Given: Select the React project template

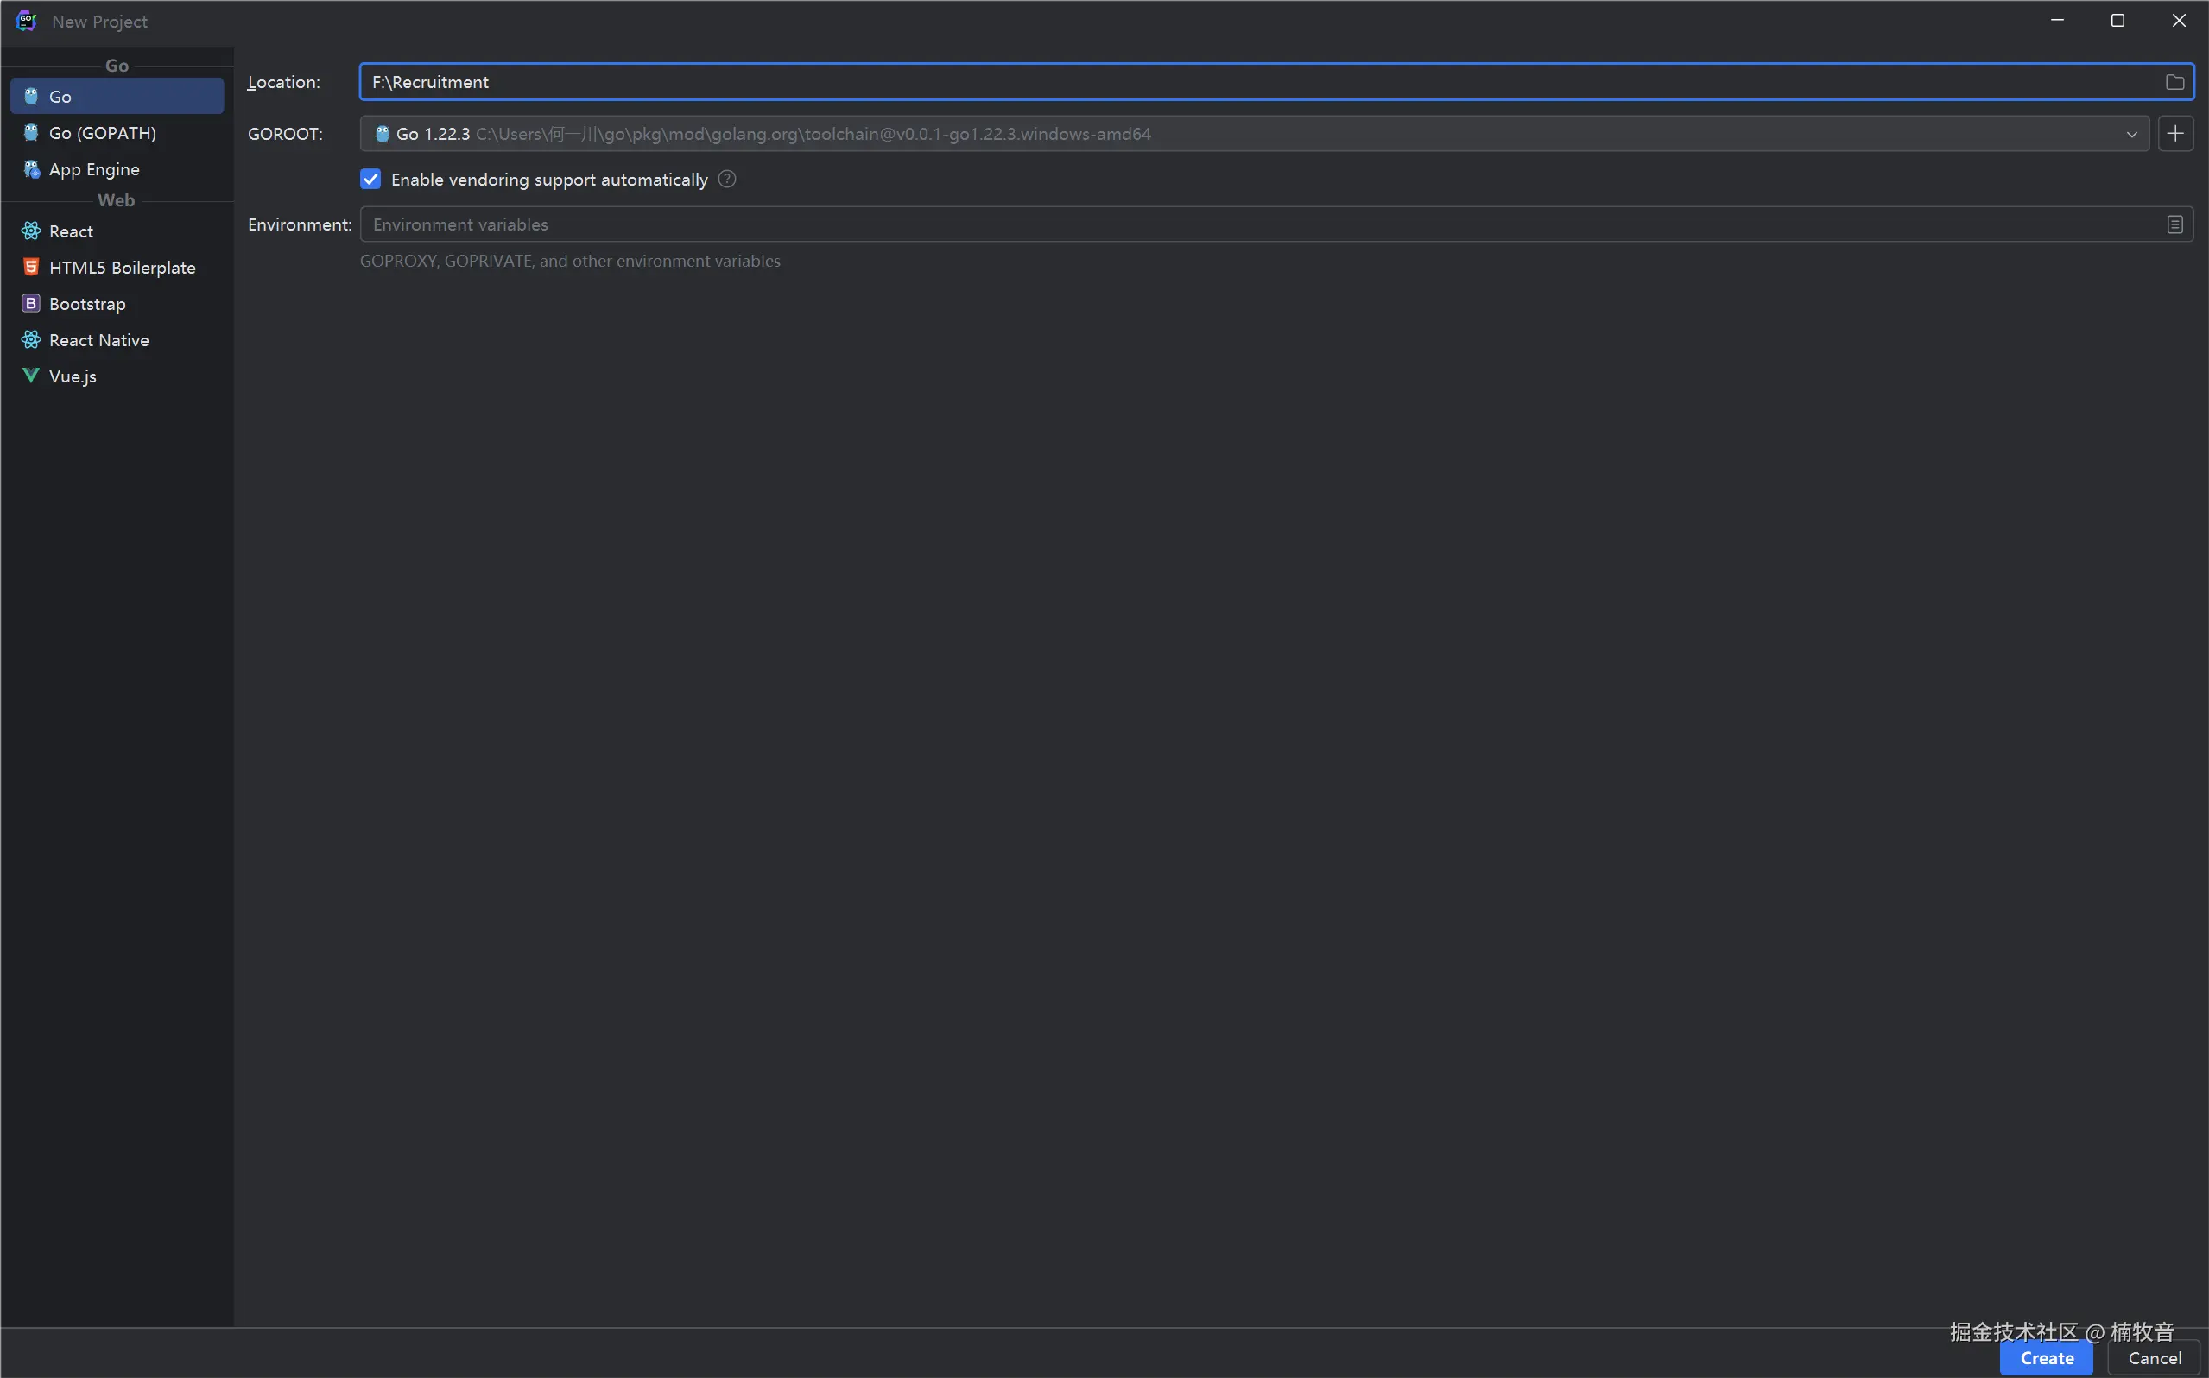Looking at the screenshot, I should [71, 231].
